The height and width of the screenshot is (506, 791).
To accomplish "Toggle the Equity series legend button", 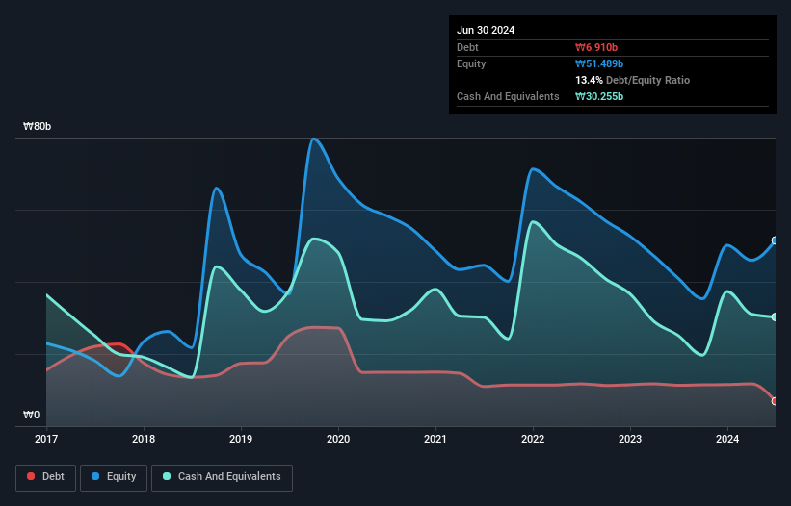I will [x=114, y=477].
